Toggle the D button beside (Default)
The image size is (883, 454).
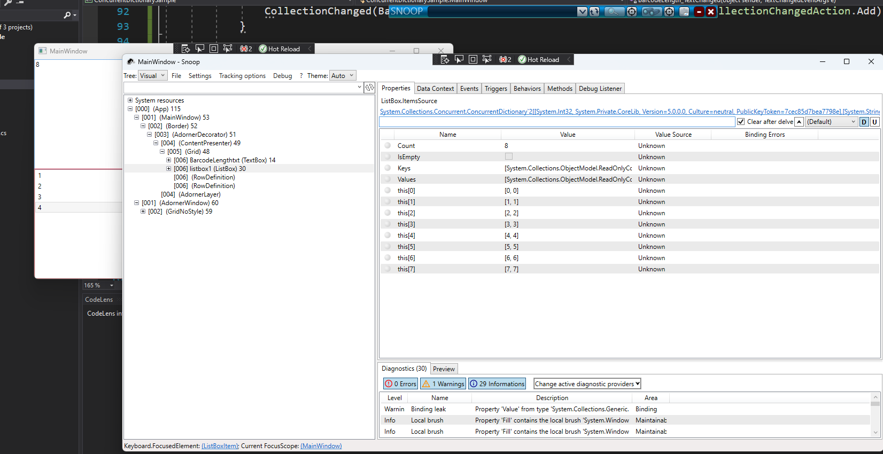click(x=864, y=122)
